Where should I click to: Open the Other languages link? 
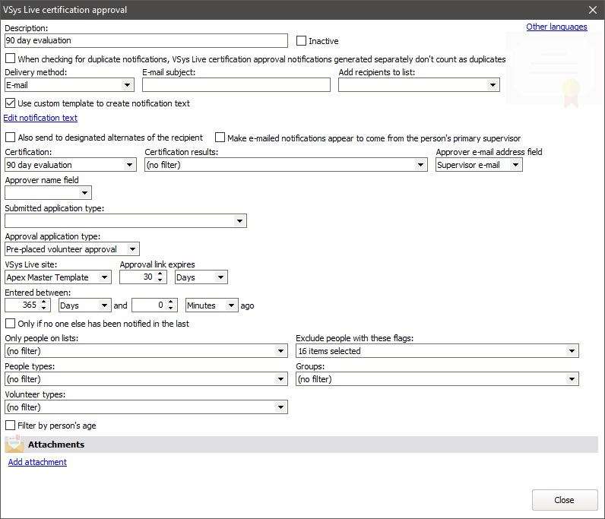tap(556, 27)
